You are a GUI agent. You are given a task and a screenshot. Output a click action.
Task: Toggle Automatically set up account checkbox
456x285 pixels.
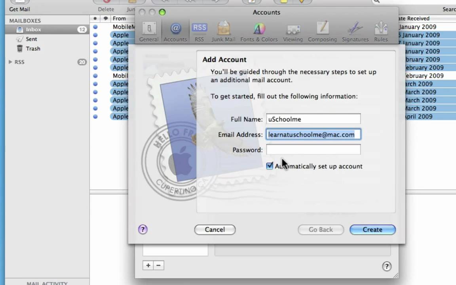coord(270,166)
